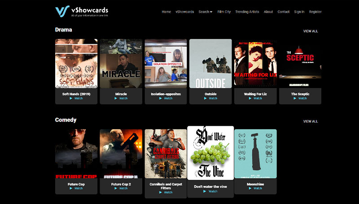The image size is (359, 204).
Task: Open the Register link
Action: coord(315,12)
